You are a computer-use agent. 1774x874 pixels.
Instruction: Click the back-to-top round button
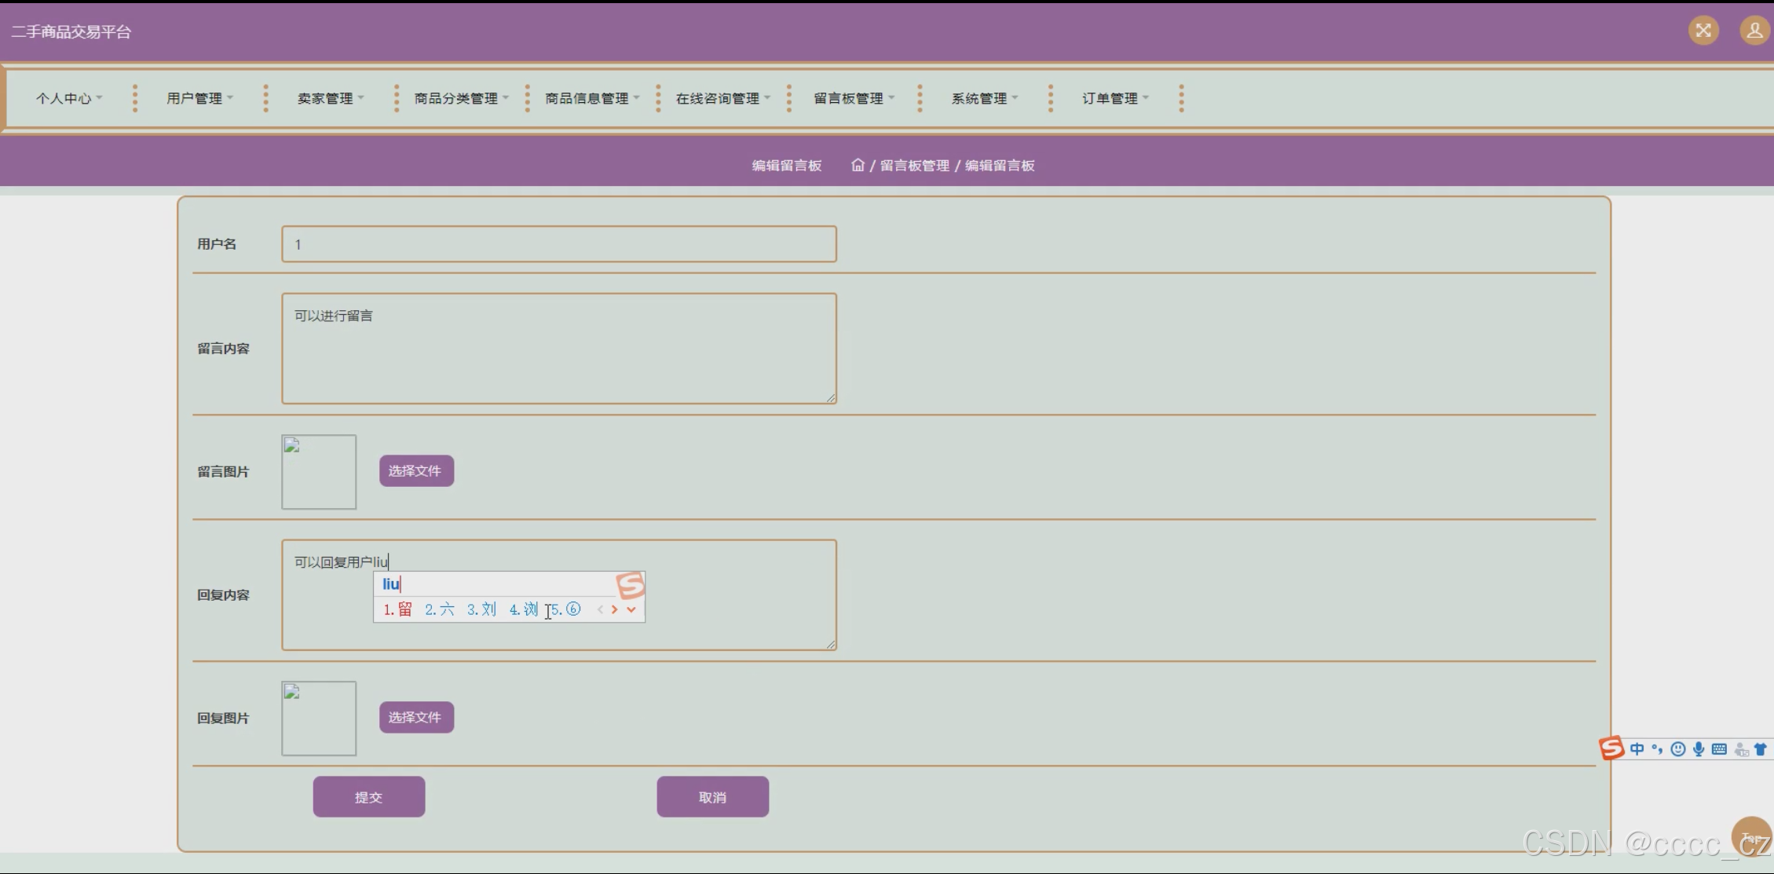click(x=1752, y=837)
